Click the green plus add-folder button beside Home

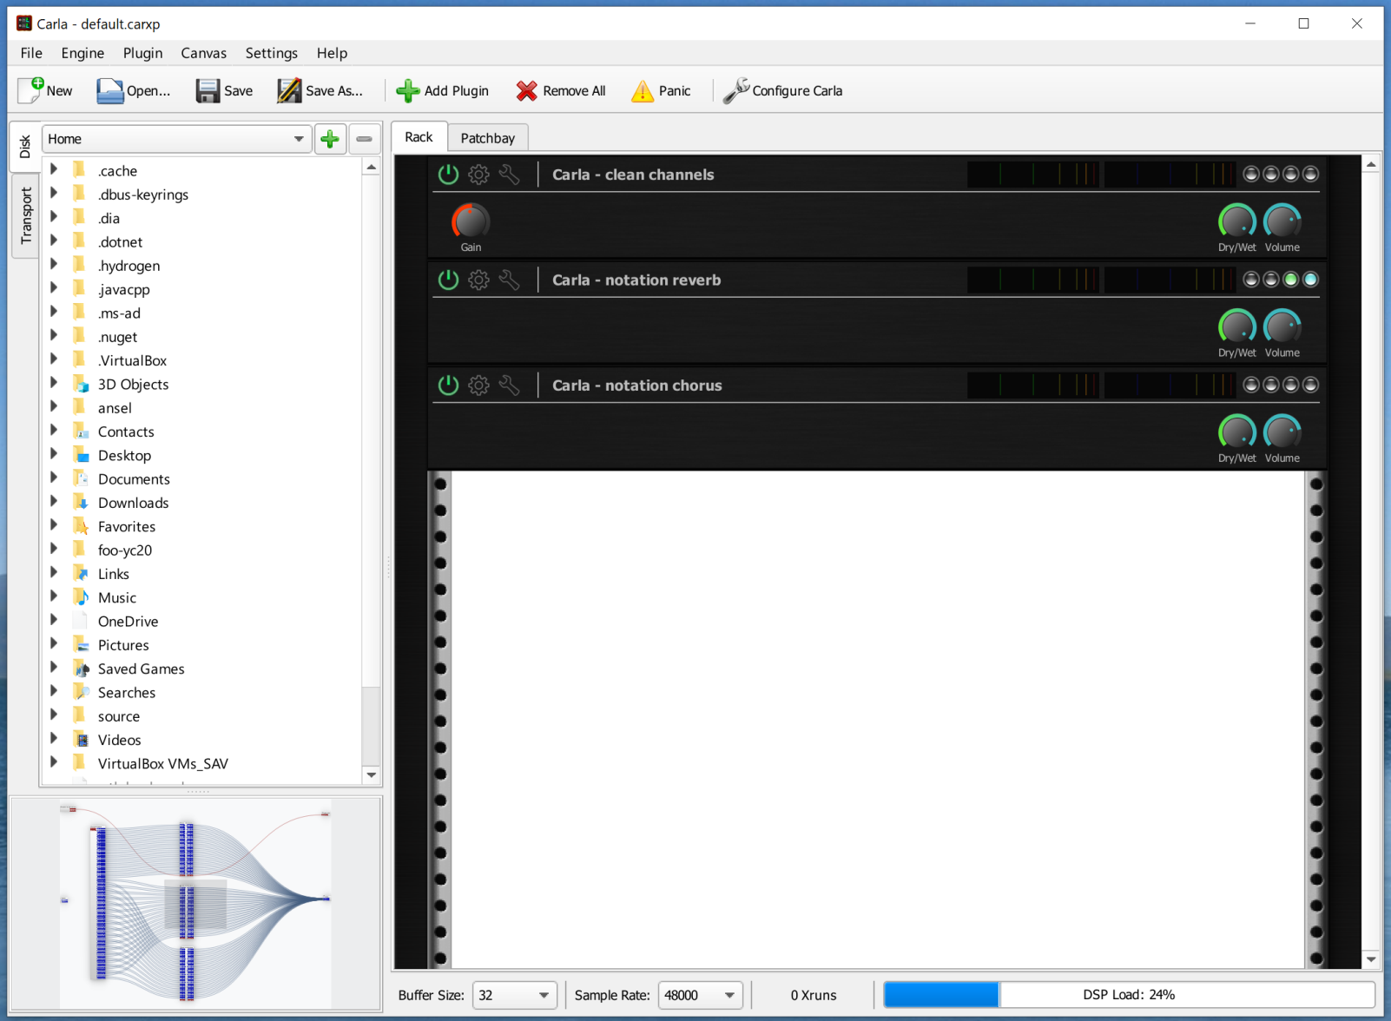point(330,139)
